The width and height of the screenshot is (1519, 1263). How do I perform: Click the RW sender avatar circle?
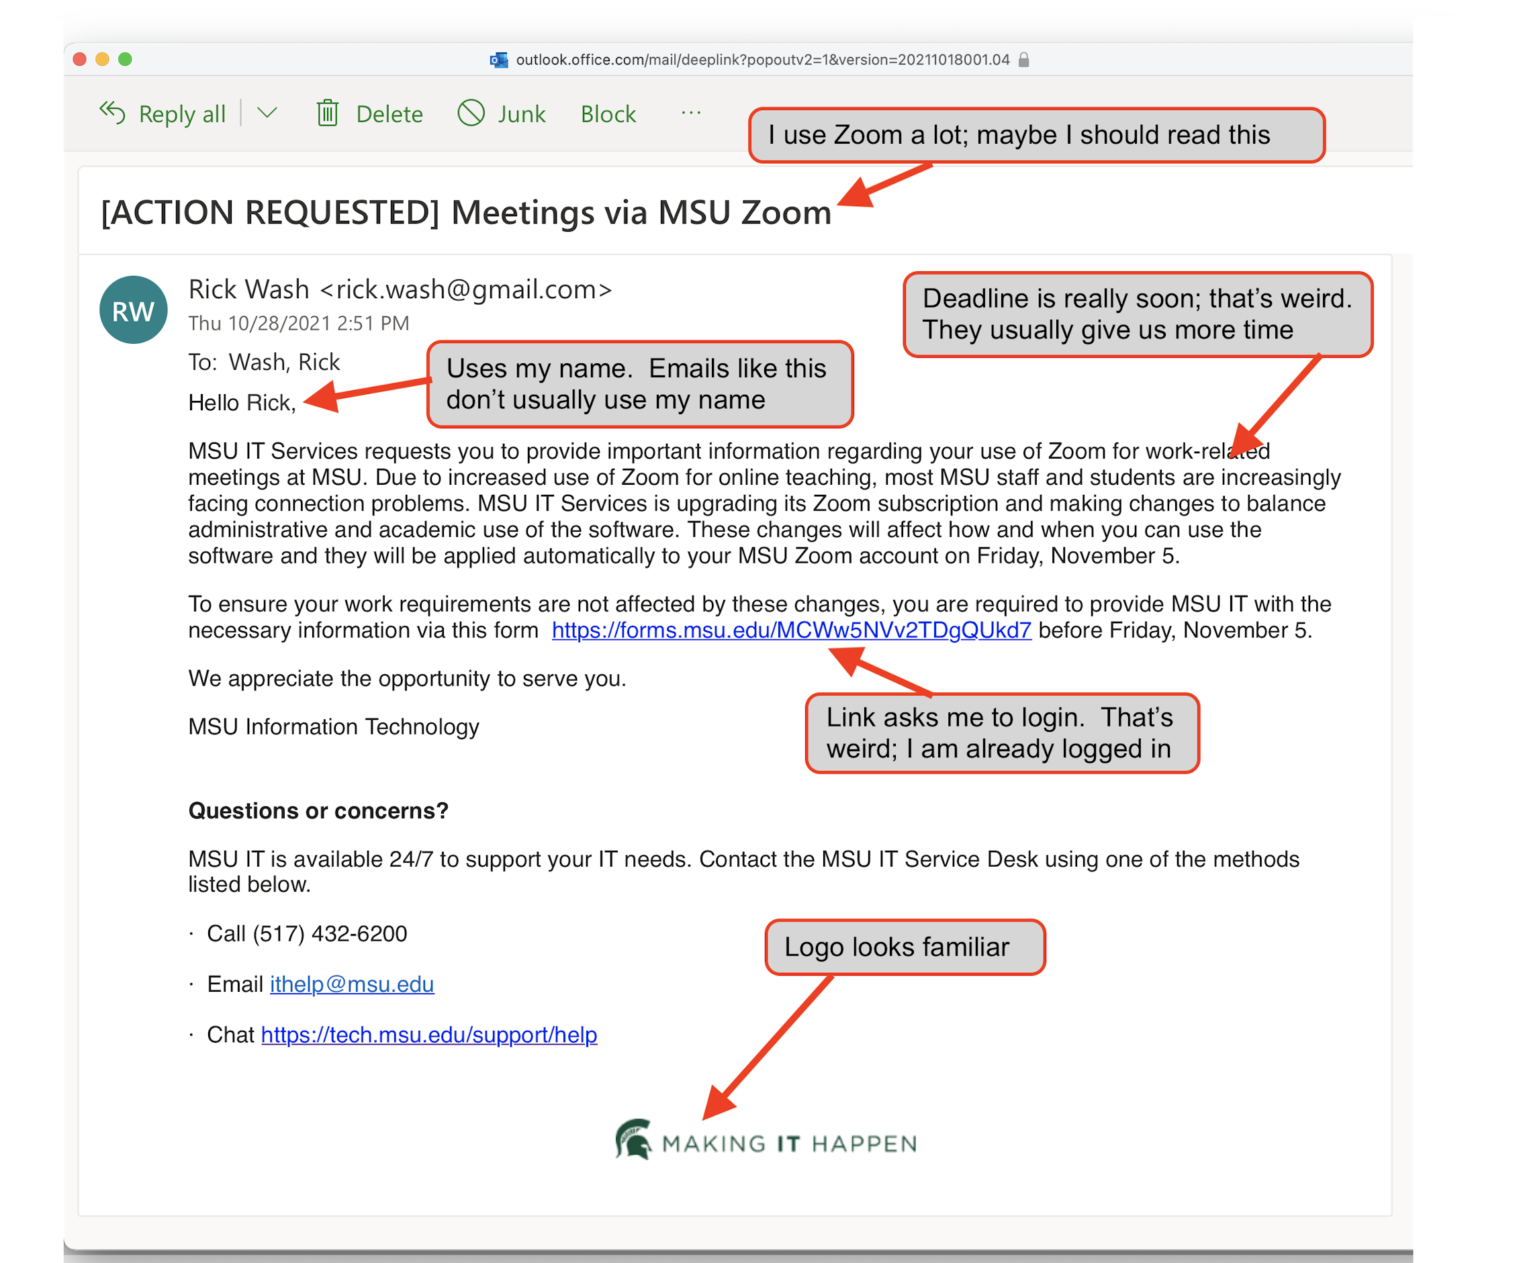[x=133, y=310]
